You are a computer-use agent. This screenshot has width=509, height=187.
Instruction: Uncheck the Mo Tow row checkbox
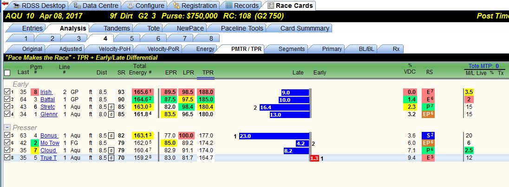[x=7, y=143]
